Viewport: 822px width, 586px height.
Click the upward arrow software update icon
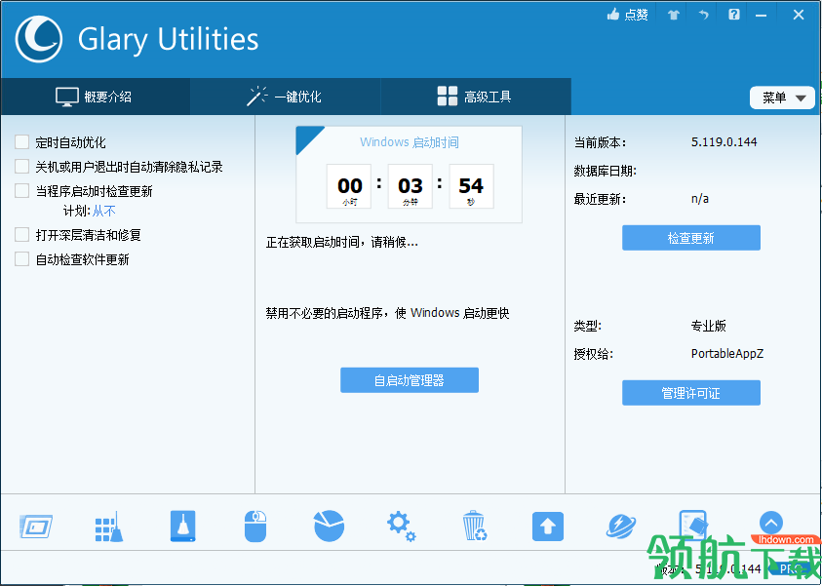click(x=548, y=527)
